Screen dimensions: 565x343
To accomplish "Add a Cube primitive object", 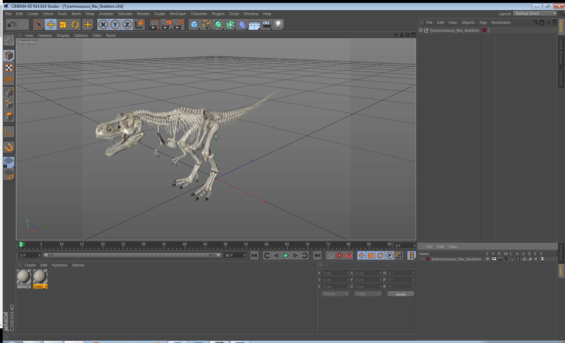I will click(x=194, y=24).
